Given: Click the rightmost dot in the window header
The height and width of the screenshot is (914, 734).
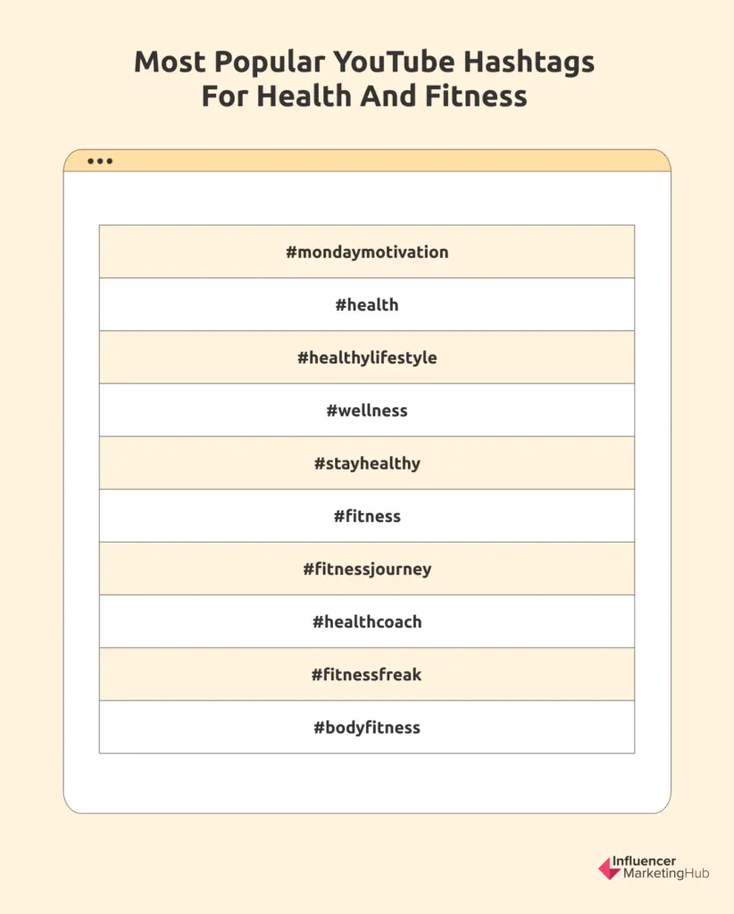Looking at the screenshot, I should 109,162.
